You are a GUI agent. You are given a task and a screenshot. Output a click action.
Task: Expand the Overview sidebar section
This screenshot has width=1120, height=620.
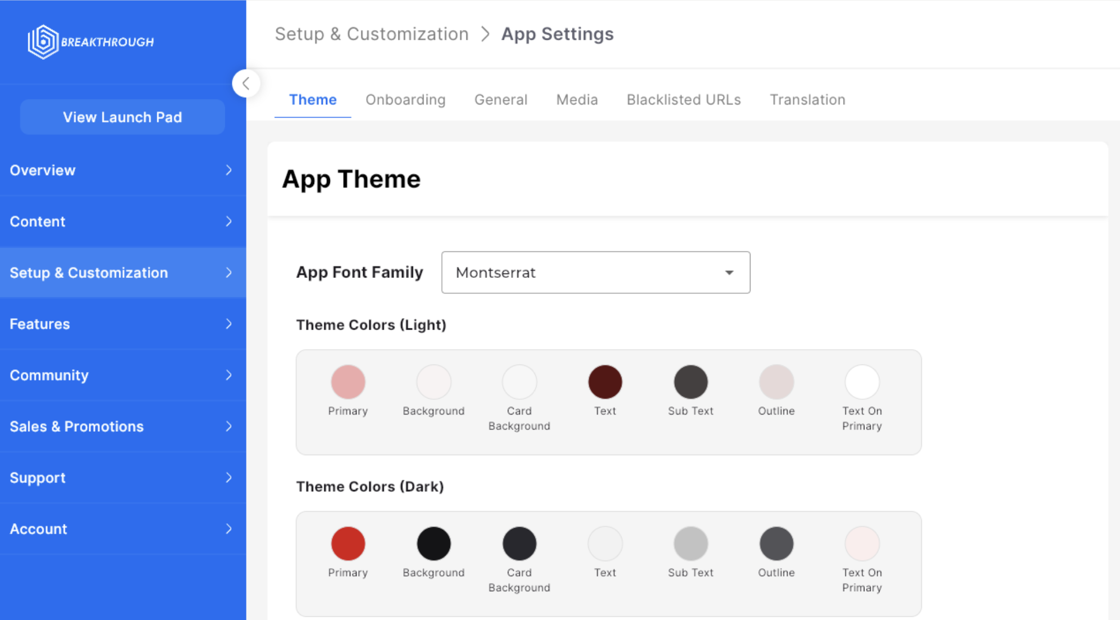click(x=122, y=170)
